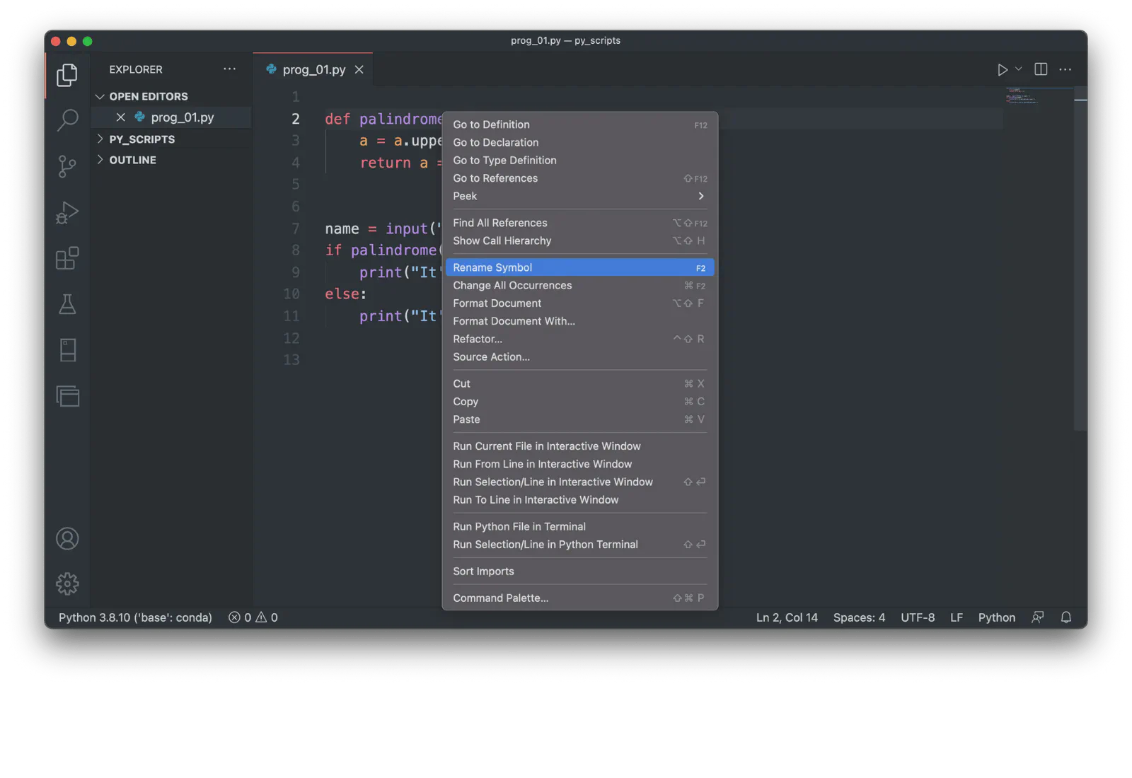Image resolution: width=1132 pixels, height=778 pixels.
Task: Run the Python file with play icon
Action: [1003, 69]
